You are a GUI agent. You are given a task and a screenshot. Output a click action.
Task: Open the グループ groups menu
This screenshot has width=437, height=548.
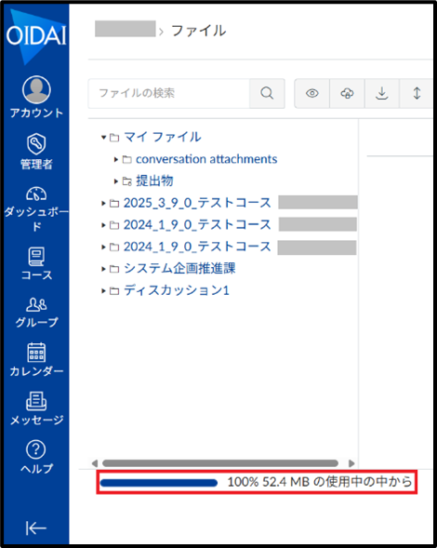click(36, 312)
